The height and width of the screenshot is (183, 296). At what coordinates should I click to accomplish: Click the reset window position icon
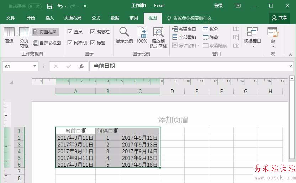coord(236,45)
